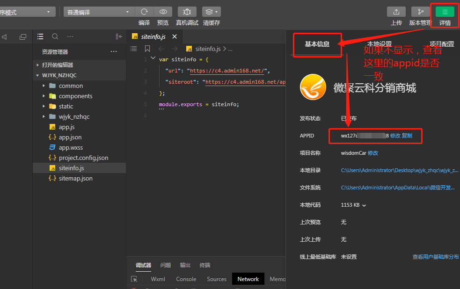Click the siteroot URL on line 3

tap(246, 82)
